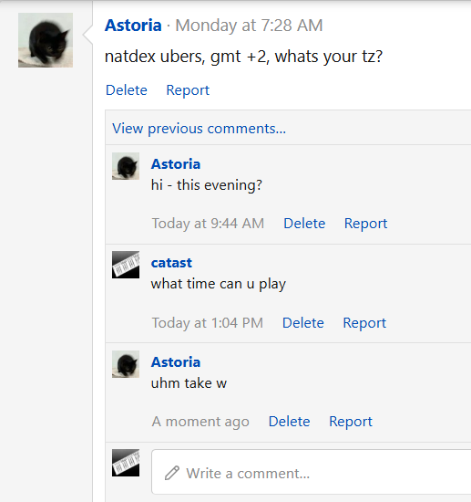The image size is (471, 502).
Task: Report the 'hi - this evening?' comment
Action: tap(365, 223)
